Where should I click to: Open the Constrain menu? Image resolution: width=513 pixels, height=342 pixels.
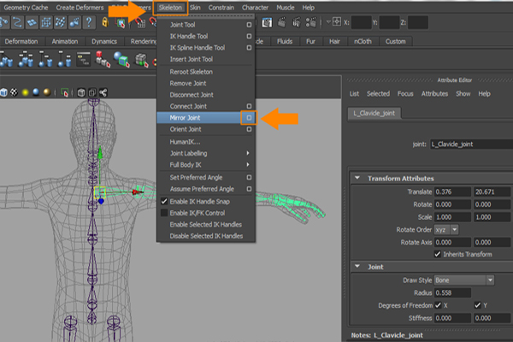[x=221, y=8]
